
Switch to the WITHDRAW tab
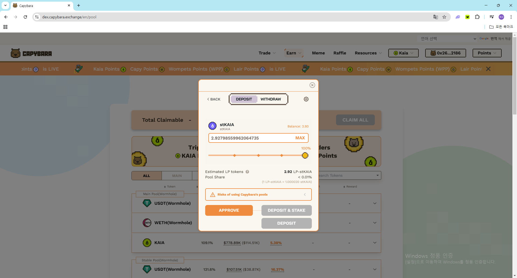[271, 99]
